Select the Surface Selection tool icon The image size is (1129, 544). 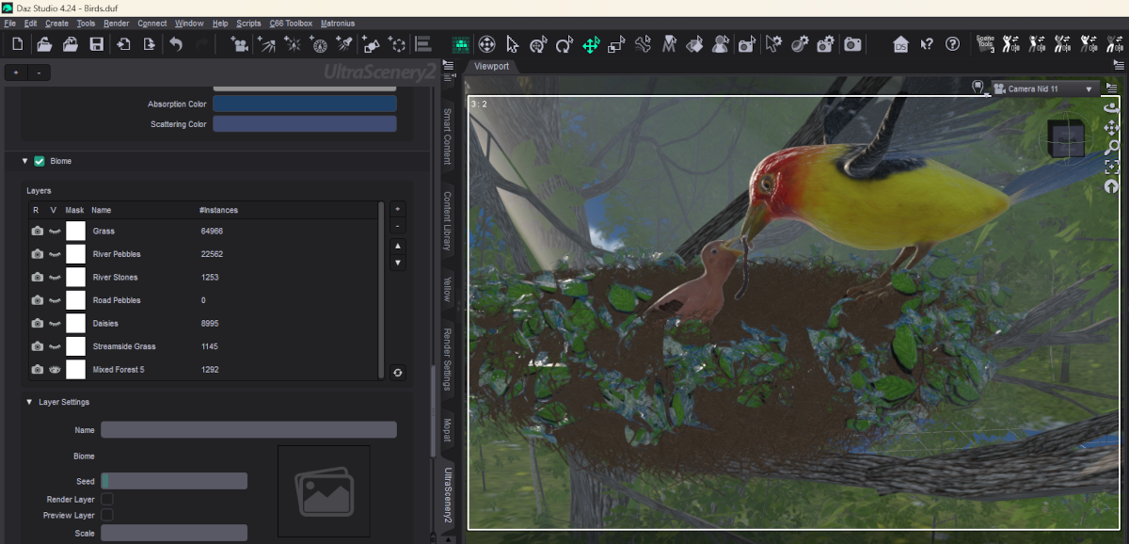pyautogui.click(x=695, y=44)
